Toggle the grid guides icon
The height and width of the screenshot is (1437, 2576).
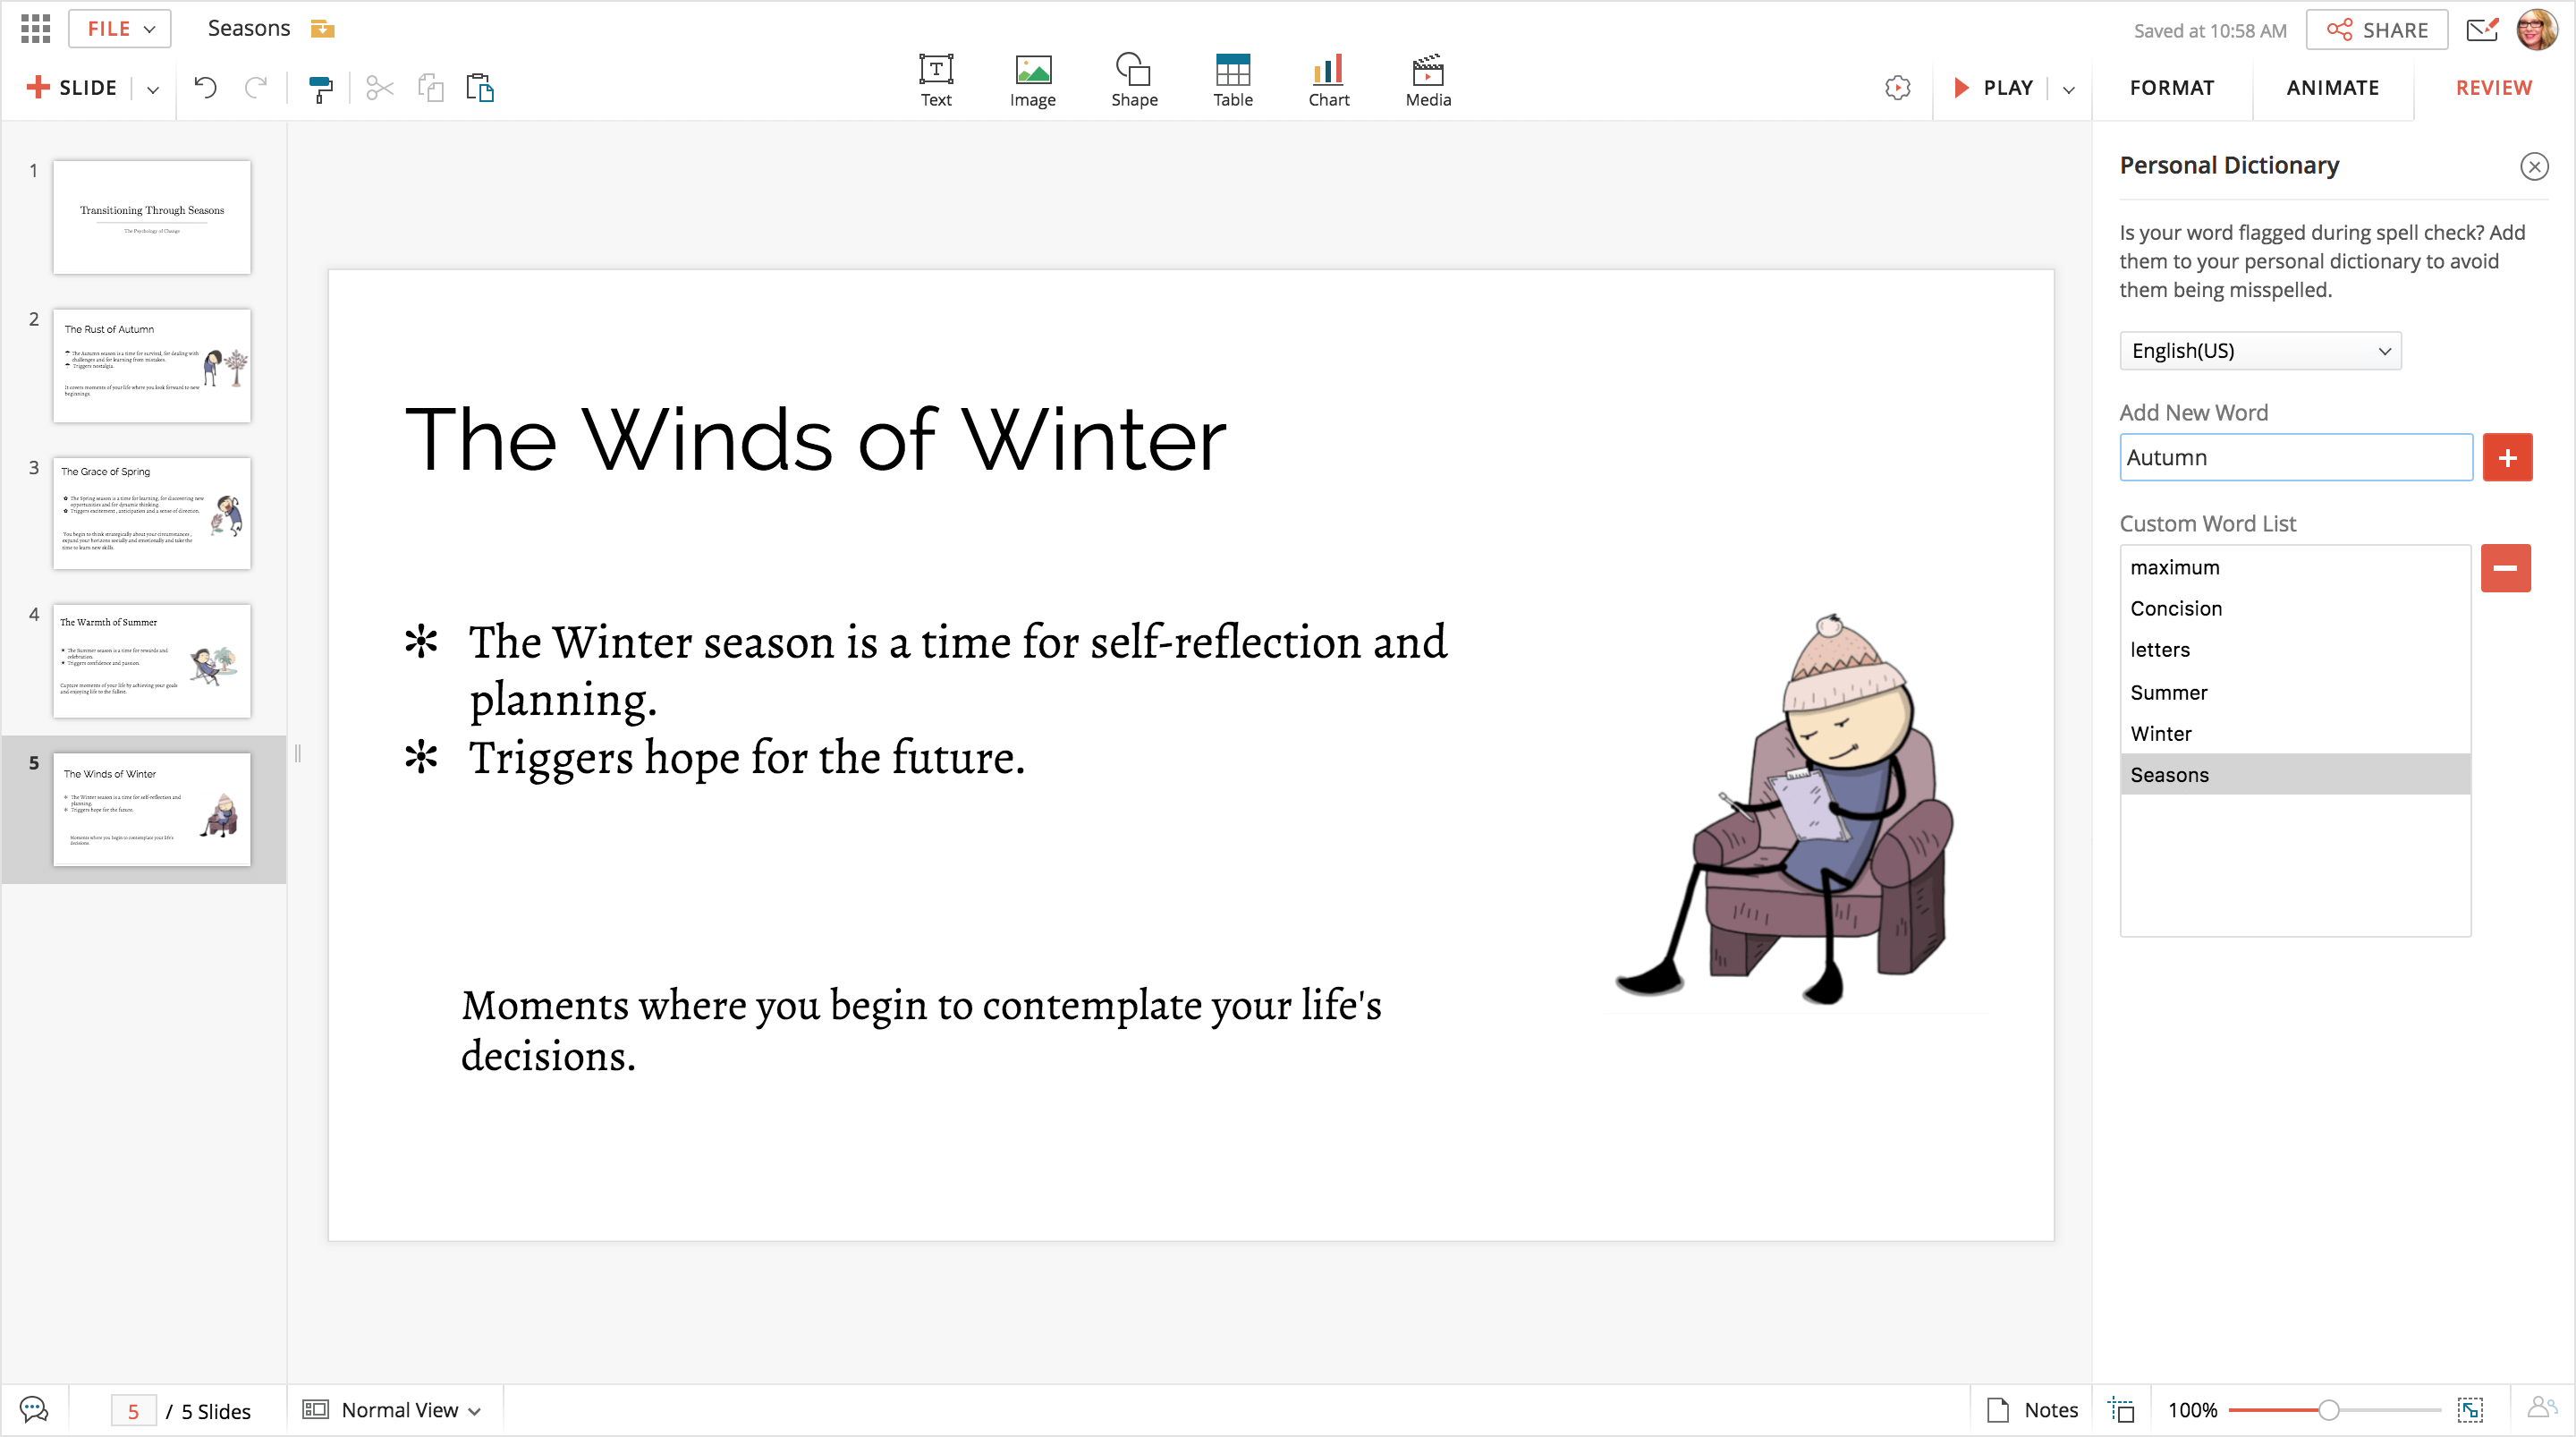pyautogui.click(x=2121, y=1409)
